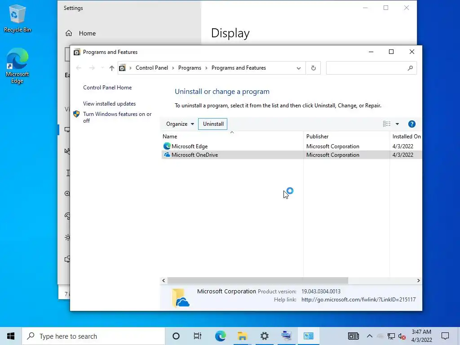Click Programs and Features breadcrumb item
Viewport: 460px width, 345px height.
click(239, 68)
